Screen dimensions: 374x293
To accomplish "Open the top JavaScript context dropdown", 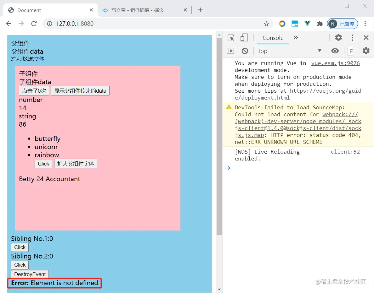I will (x=290, y=51).
